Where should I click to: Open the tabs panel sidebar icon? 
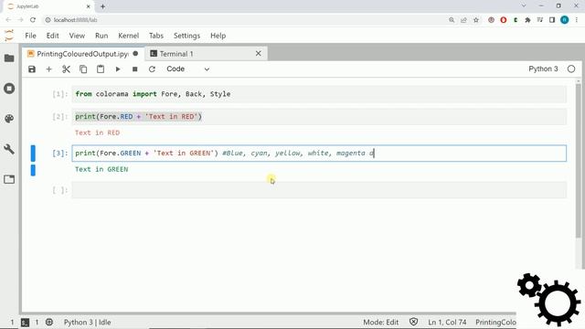tap(9, 179)
